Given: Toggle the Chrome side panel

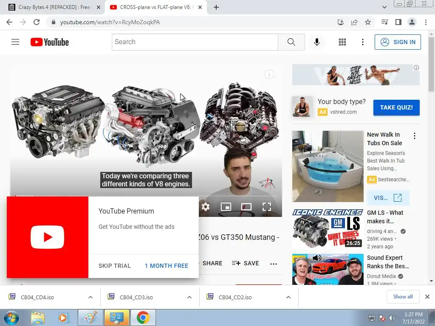Looking at the screenshot, I should coord(398,22).
